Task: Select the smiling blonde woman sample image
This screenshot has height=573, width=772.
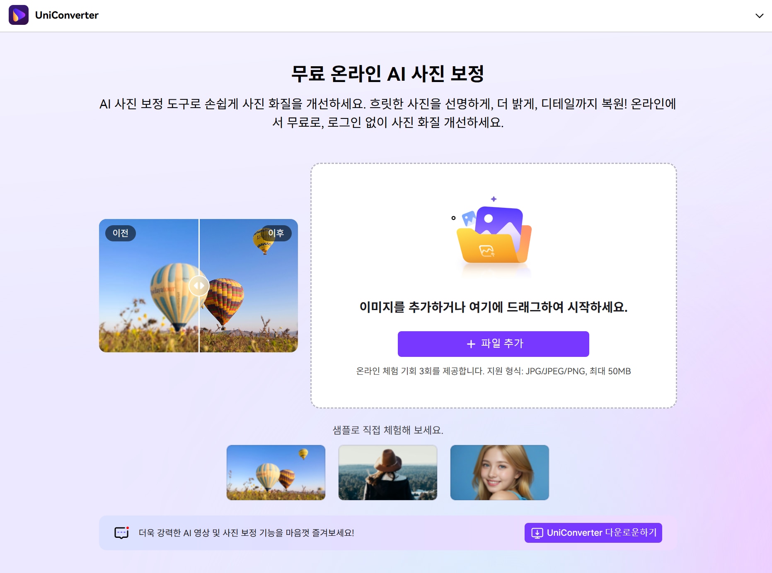Action: 500,472
